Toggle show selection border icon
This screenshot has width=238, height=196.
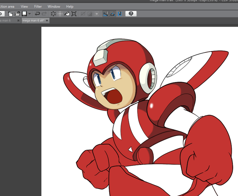click(97, 14)
